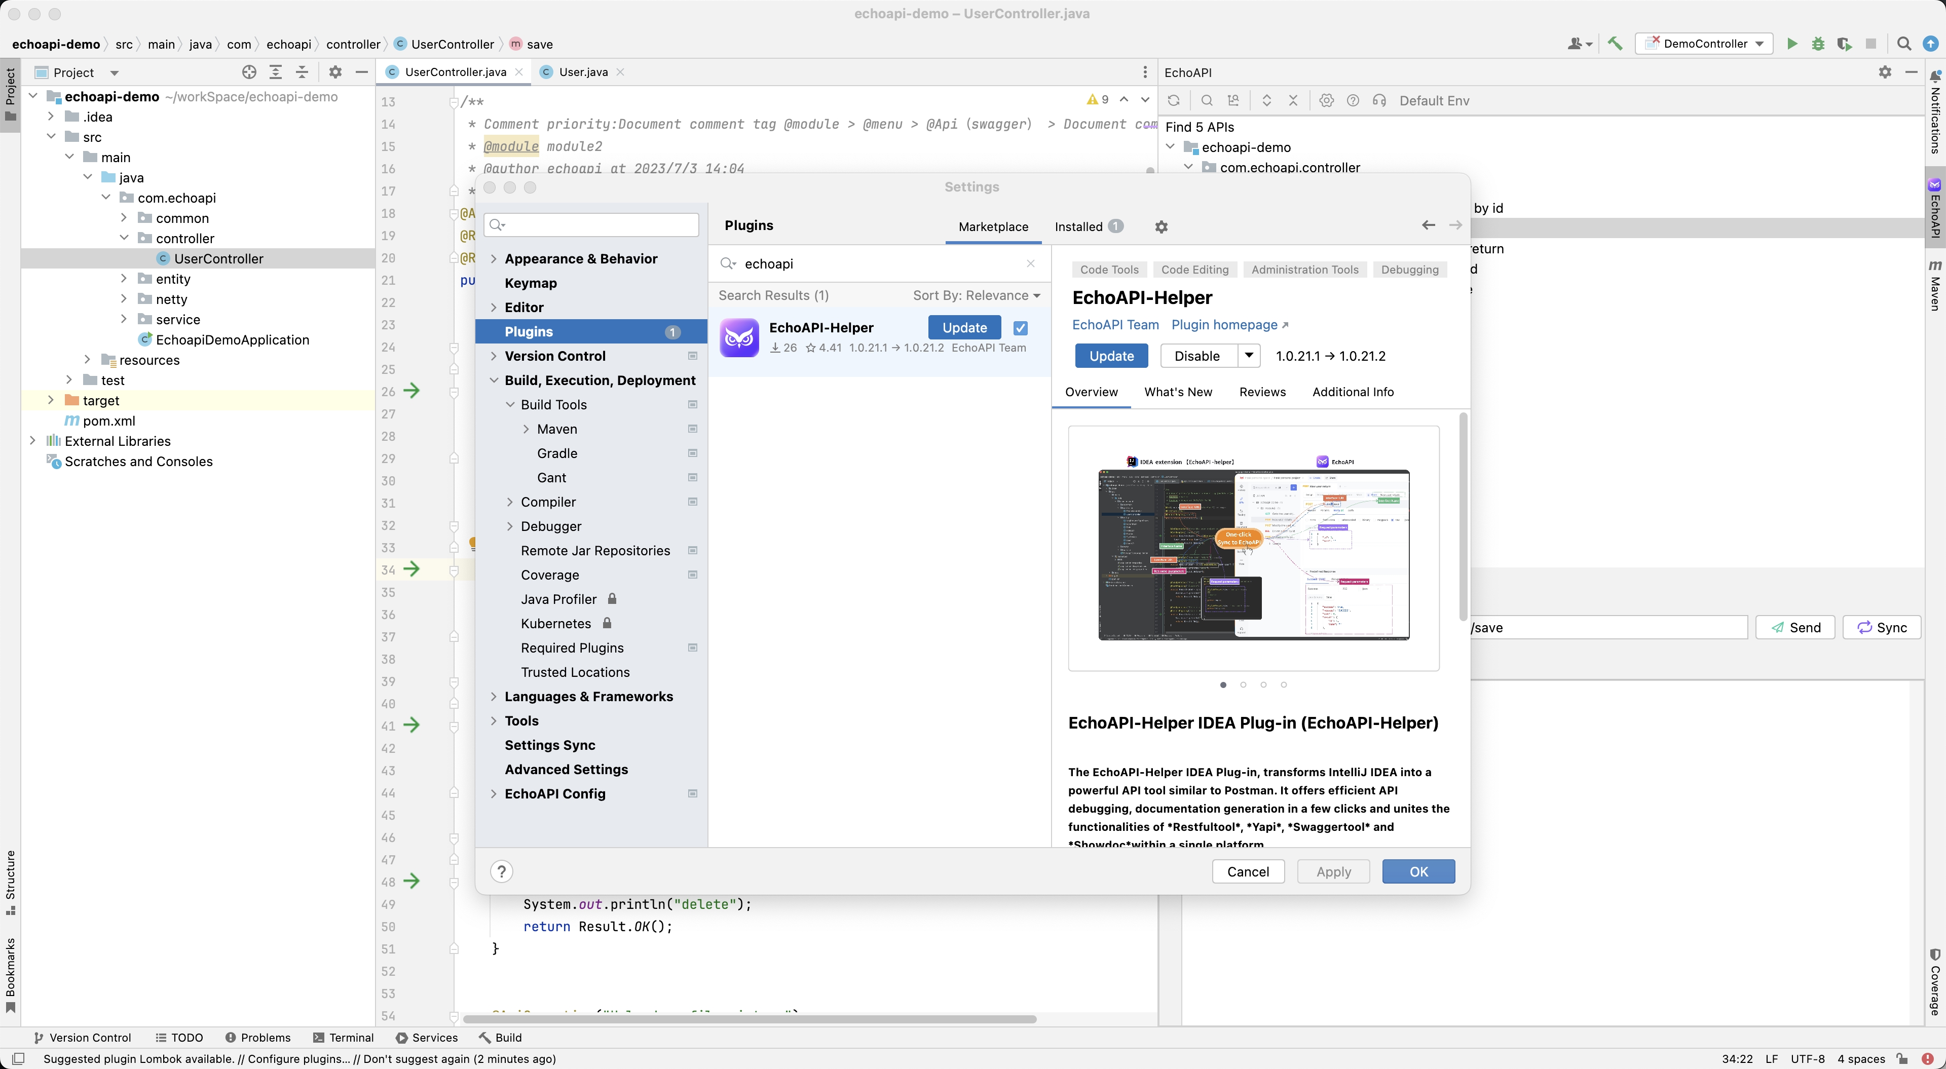Click the Send button in EchoAPI
The width and height of the screenshot is (1946, 1069).
(x=1795, y=627)
